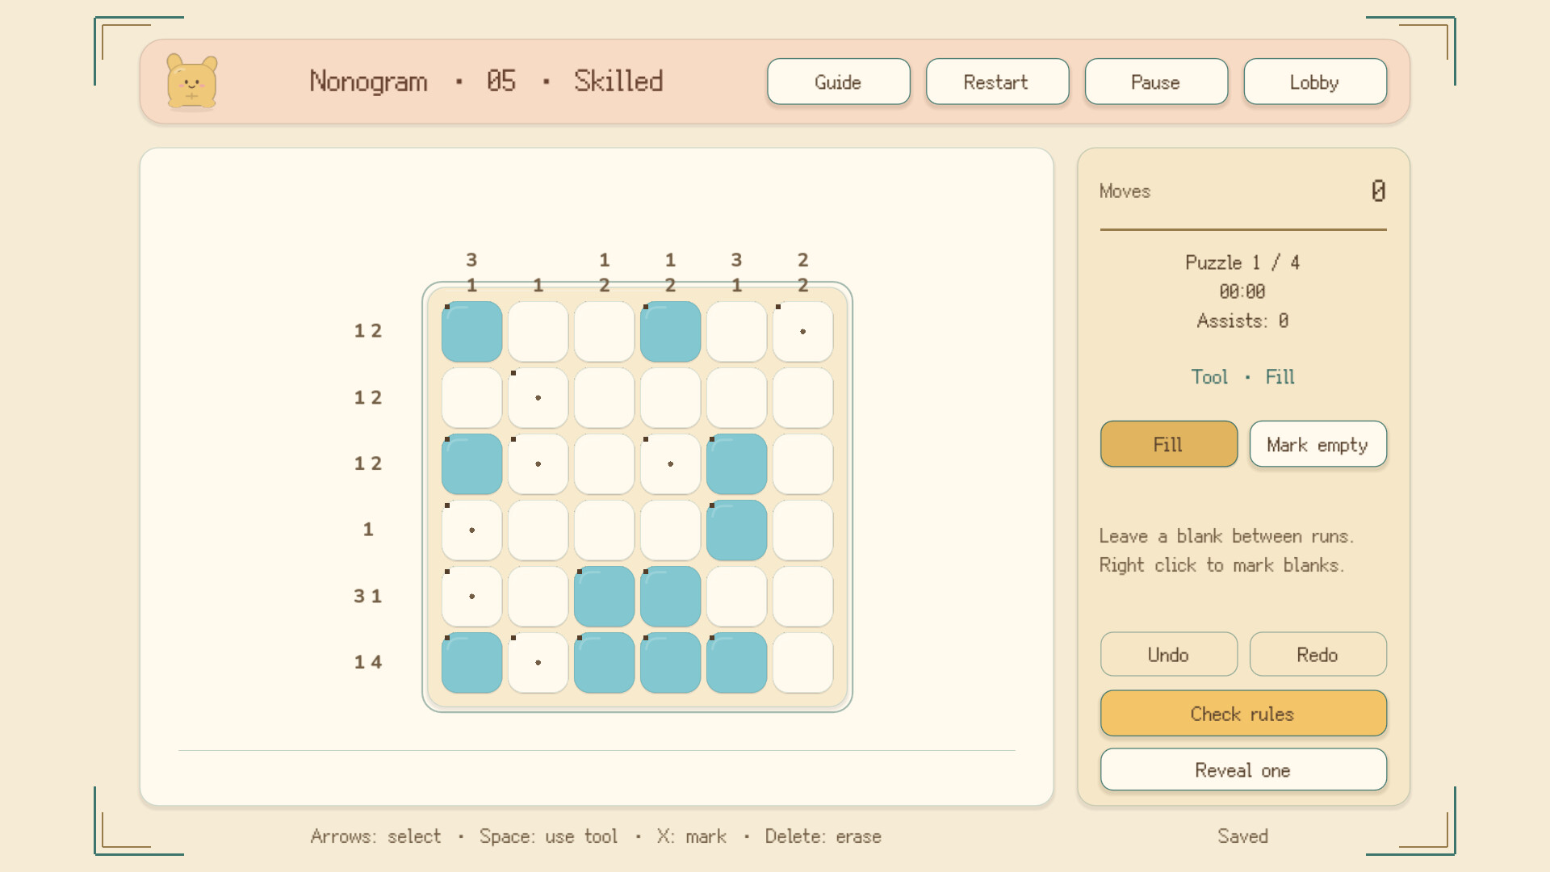Return to the Lobby
The height and width of the screenshot is (872, 1550).
(x=1315, y=82)
